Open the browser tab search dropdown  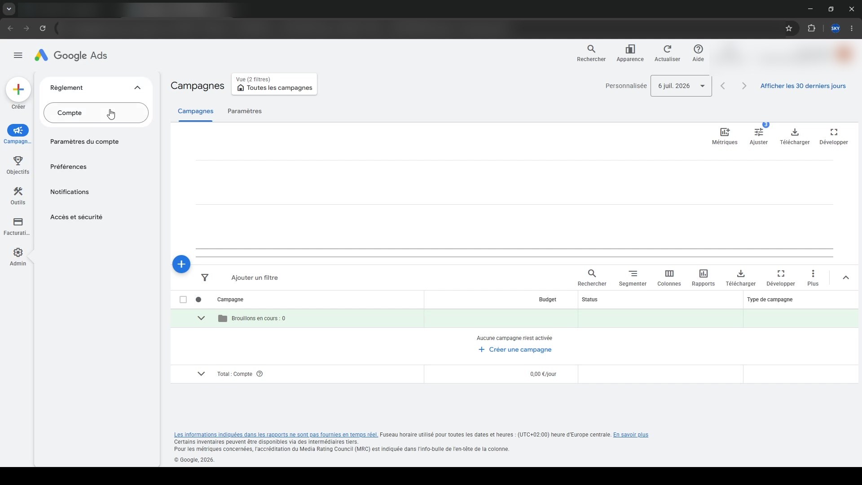coord(9,9)
